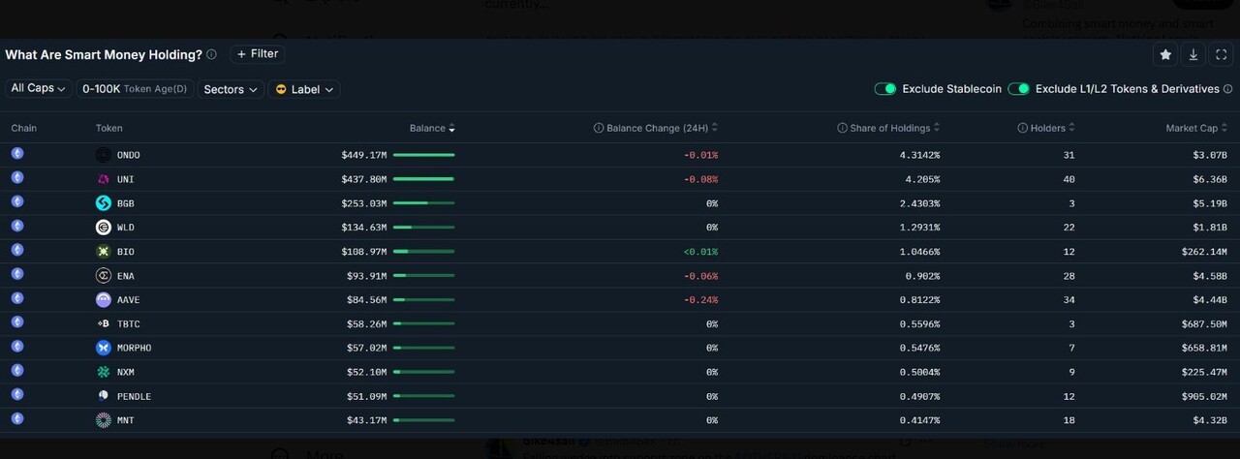Click the download icon

[1193, 55]
